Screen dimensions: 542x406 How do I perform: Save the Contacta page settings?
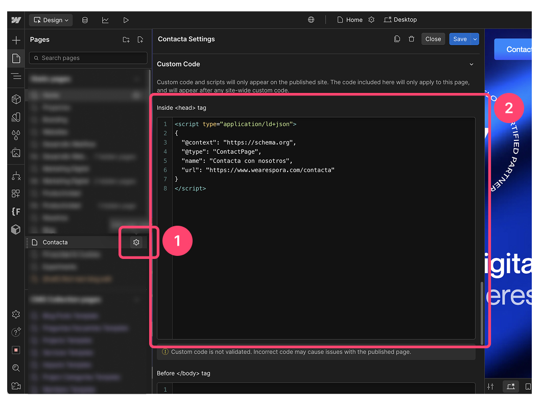460,39
